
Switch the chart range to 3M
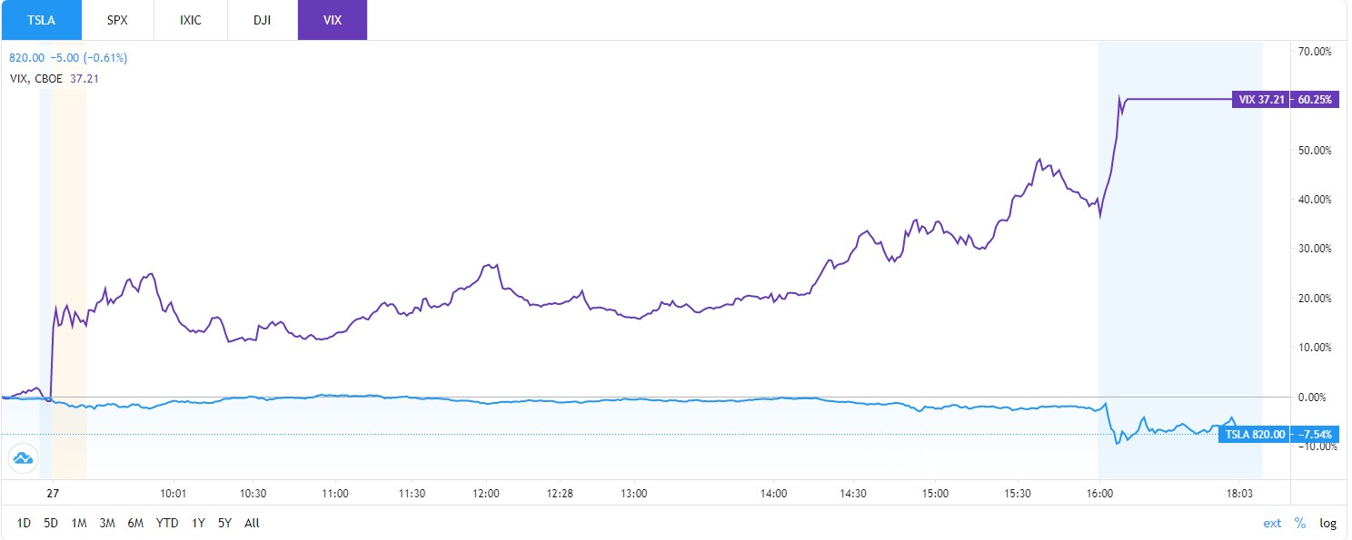coord(107,523)
